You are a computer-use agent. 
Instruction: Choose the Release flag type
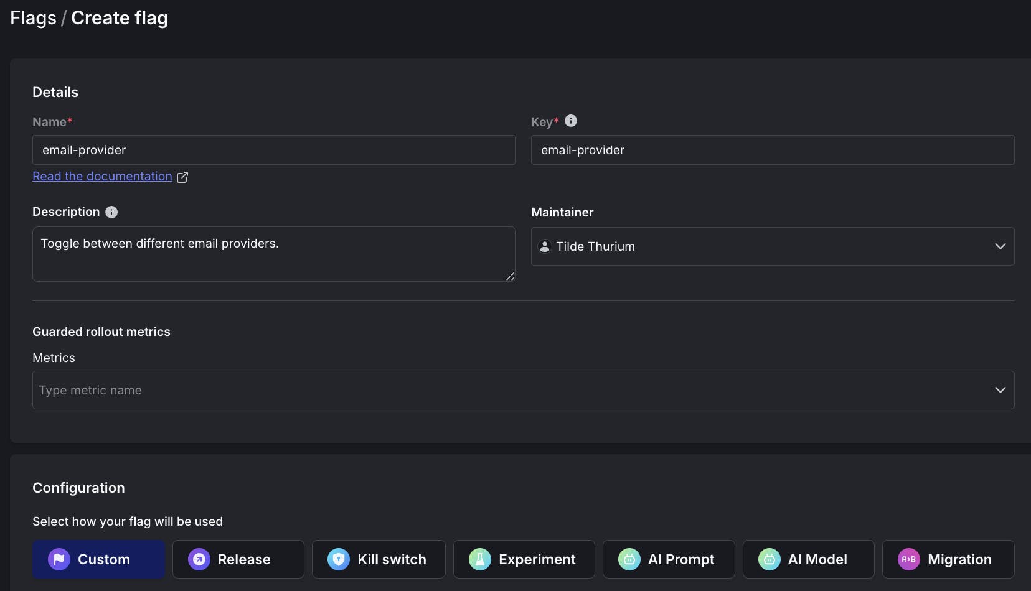coord(238,559)
